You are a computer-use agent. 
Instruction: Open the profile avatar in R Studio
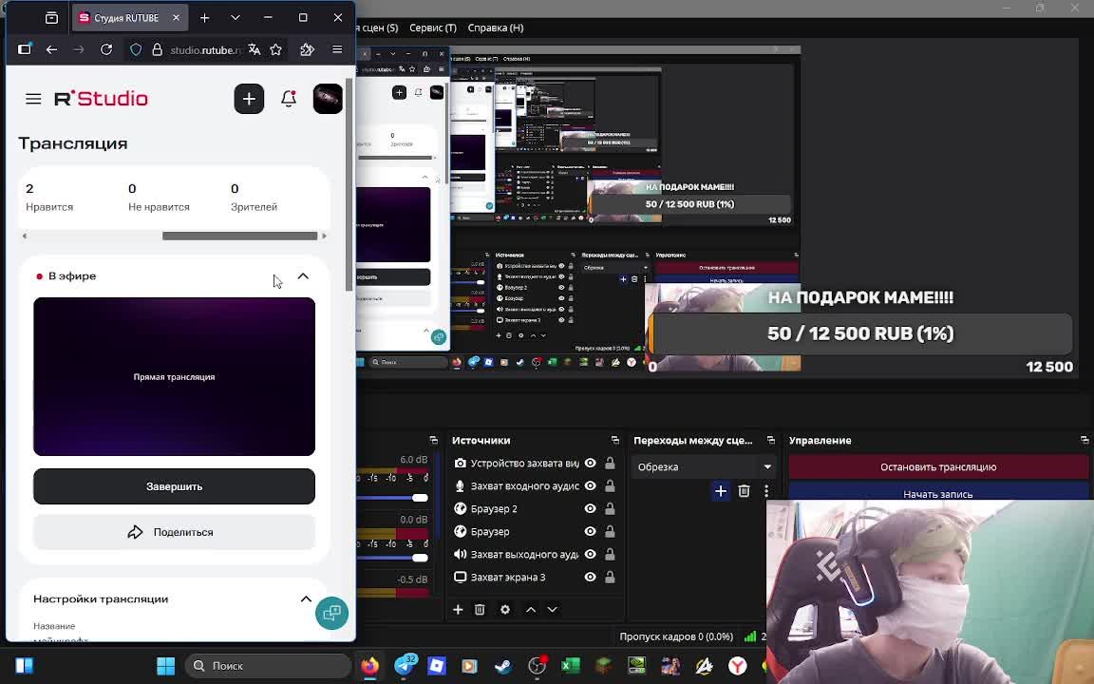click(328, 99)
